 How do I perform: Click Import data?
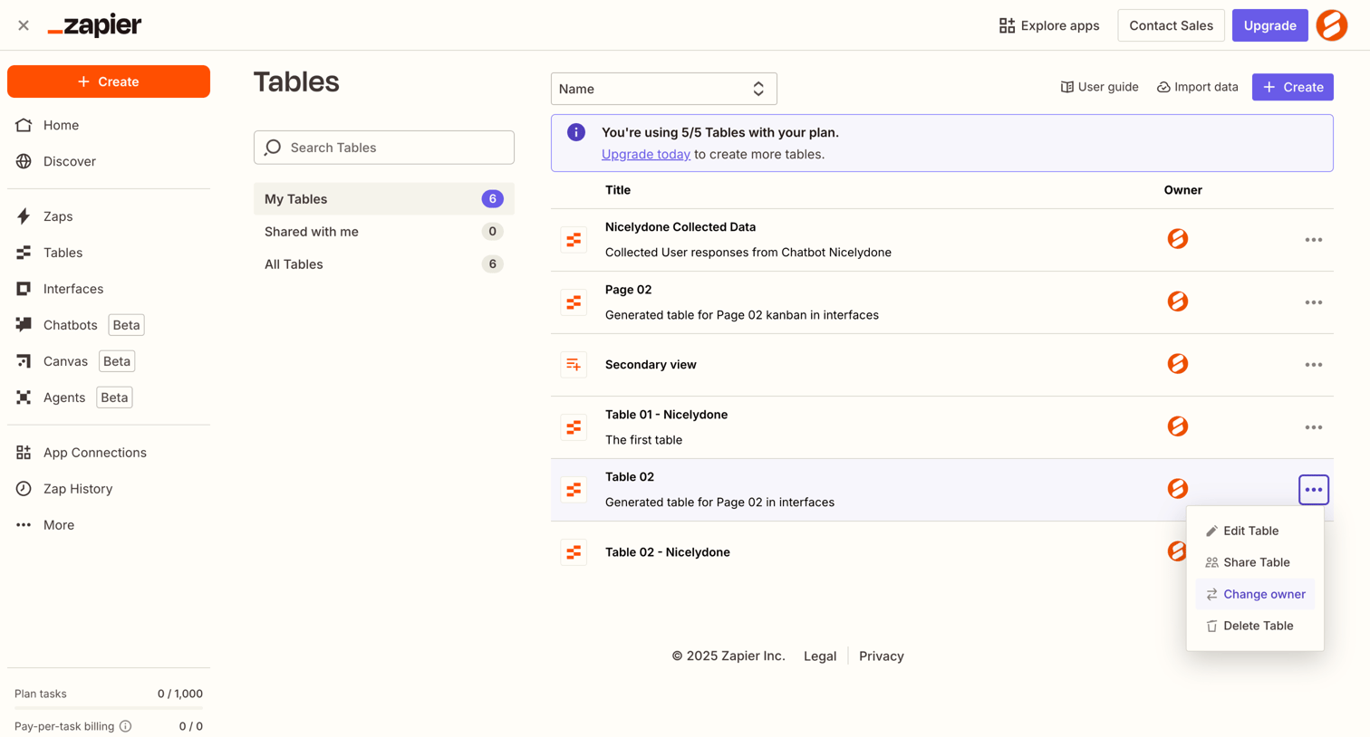(x=1197, y=87)
